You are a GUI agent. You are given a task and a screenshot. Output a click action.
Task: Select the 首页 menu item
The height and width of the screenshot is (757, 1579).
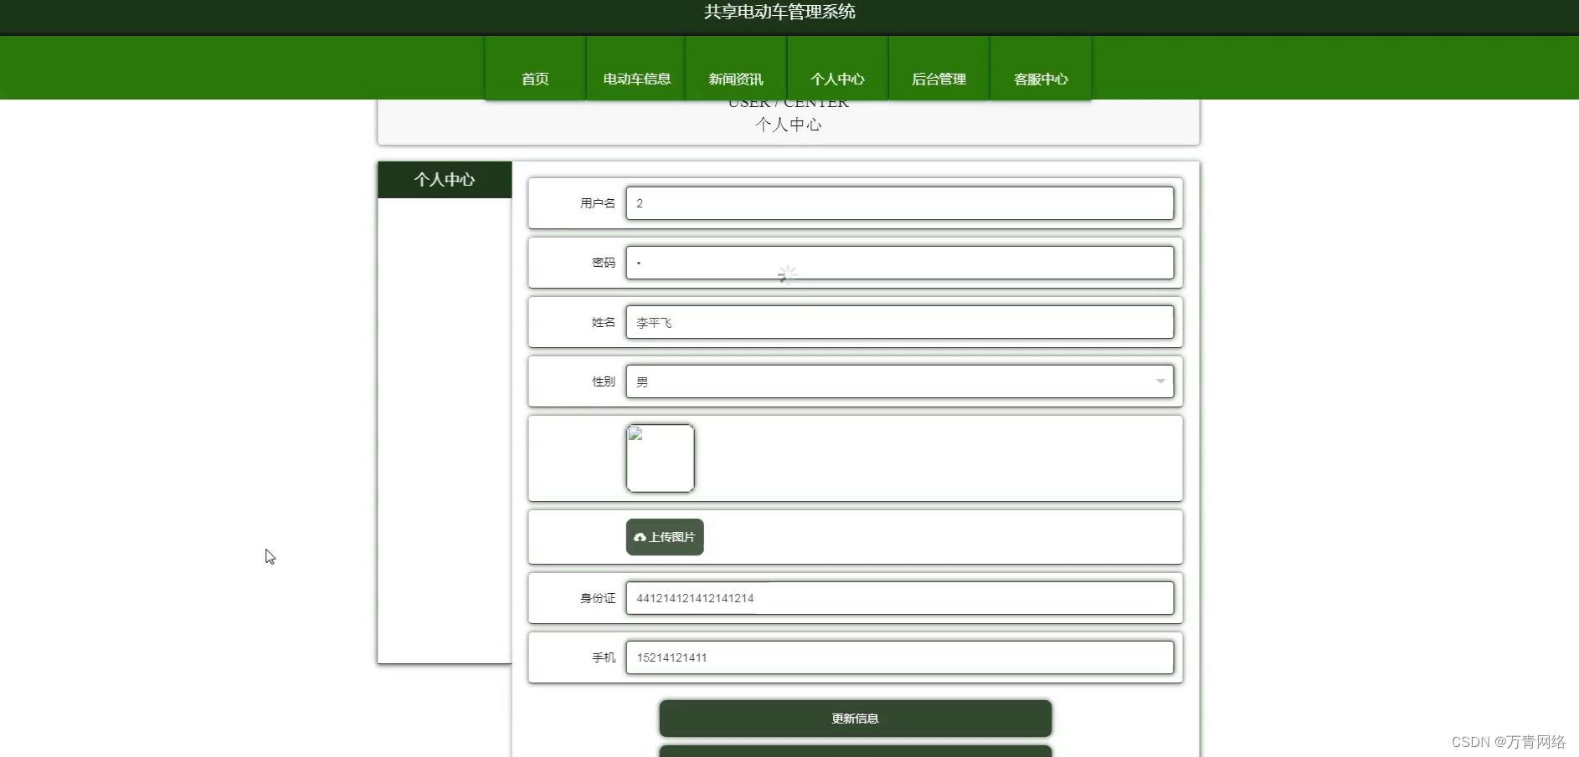point(535,79)
